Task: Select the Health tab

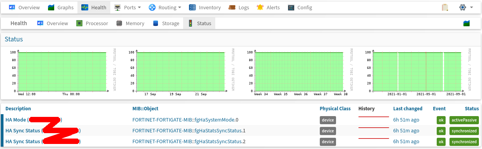Action: [x=94, y=7]
